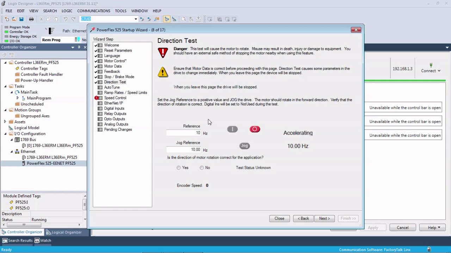Click the Save toolbar icon
This screenshot has height=253, width=451.
tap(21, 19)
